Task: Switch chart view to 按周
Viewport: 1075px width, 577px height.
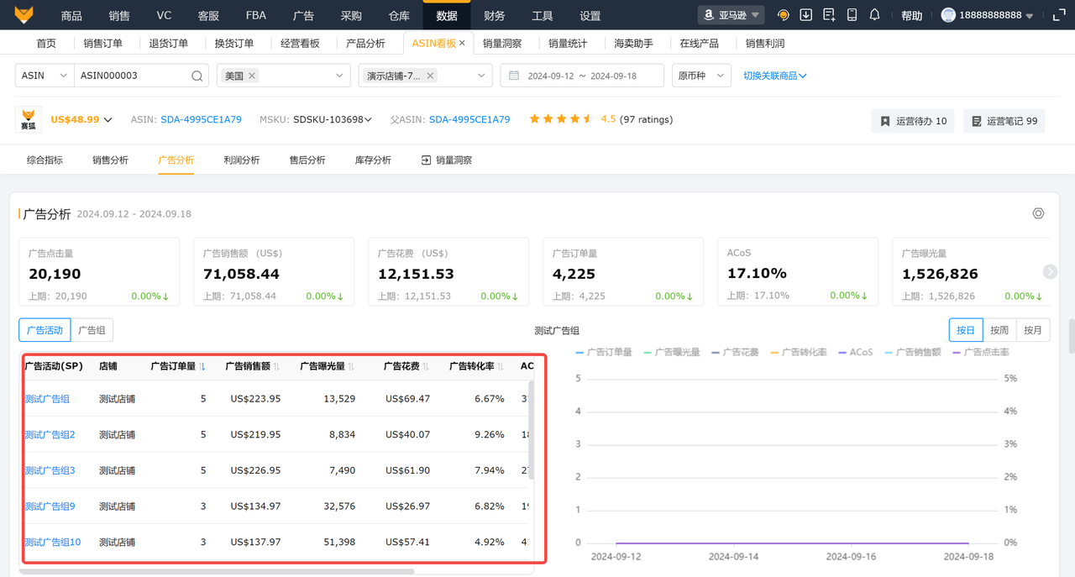Action: click(999, 330)
